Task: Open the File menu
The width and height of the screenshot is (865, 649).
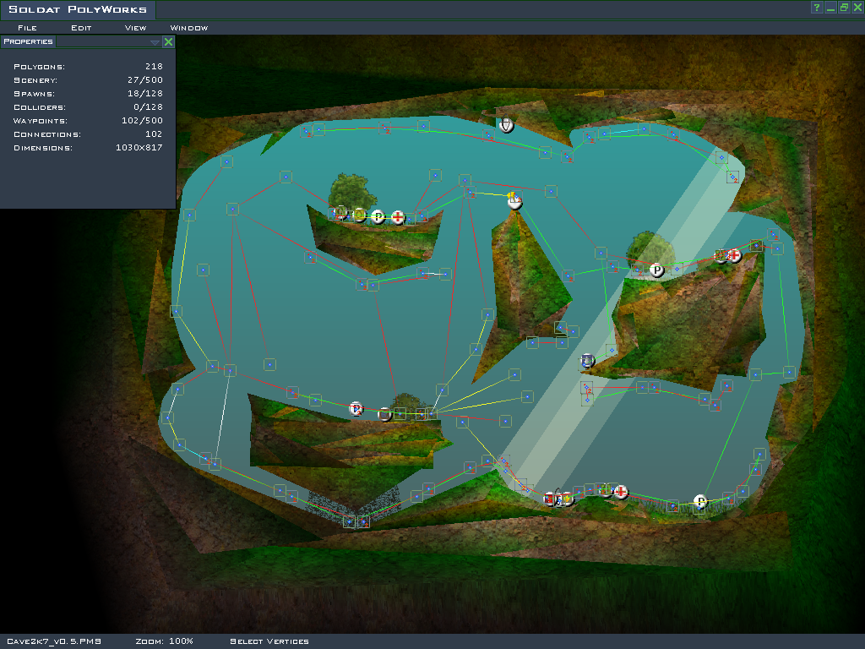Action: click(27, 28)
